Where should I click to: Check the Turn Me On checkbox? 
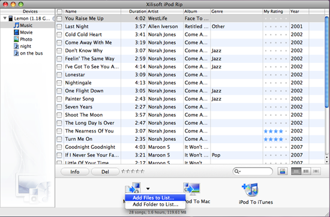(59, 139)
